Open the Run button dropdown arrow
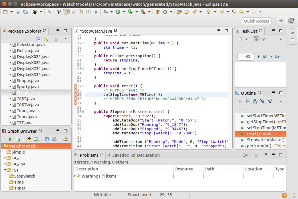The width and height of the screenshot is (298, 199). tap(124, 12)
